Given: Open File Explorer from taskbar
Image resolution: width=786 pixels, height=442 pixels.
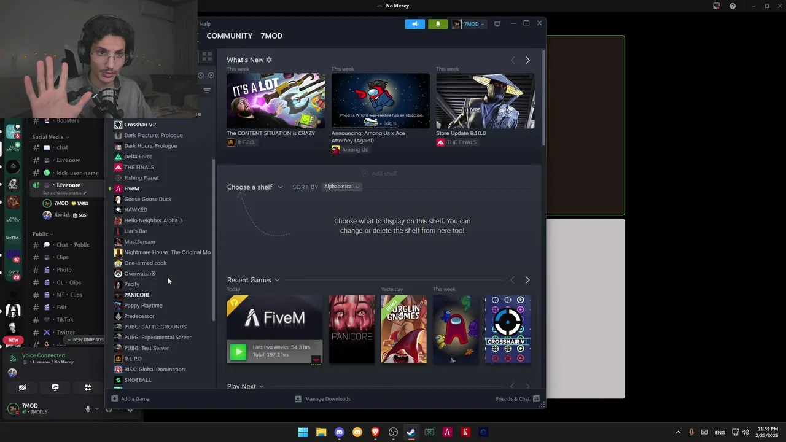Looking at the screenshot, I should (x=321, y=432).
